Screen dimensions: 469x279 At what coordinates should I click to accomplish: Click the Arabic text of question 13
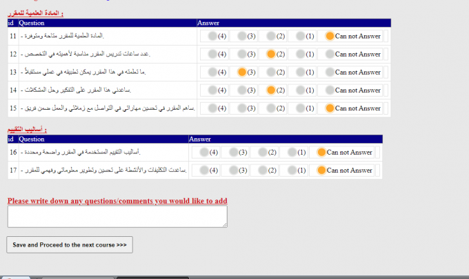(83, 72)
